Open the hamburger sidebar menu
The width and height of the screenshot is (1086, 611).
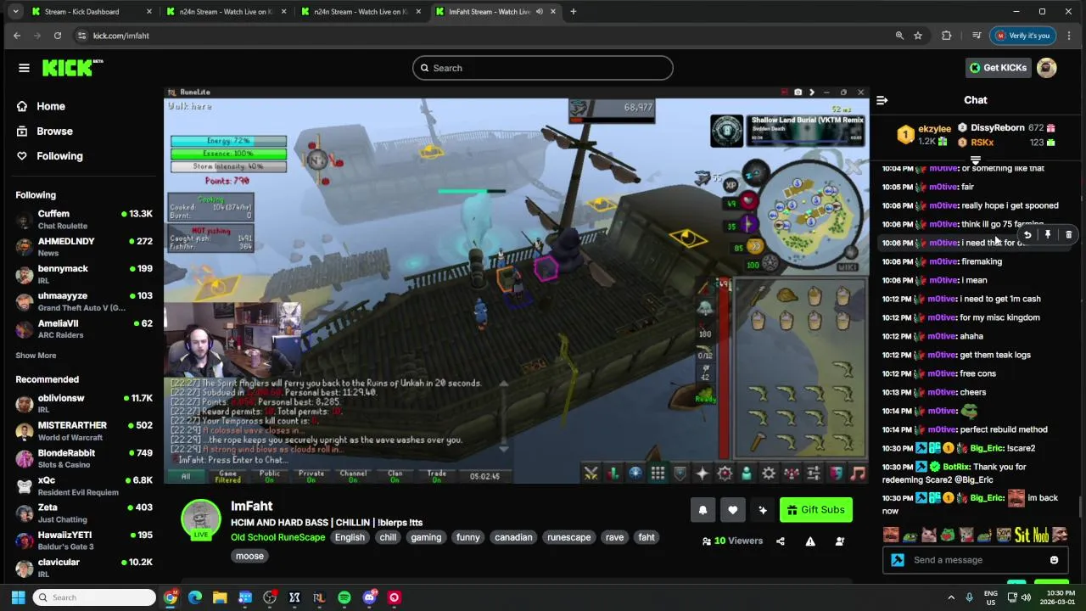[x=24, y=68]
